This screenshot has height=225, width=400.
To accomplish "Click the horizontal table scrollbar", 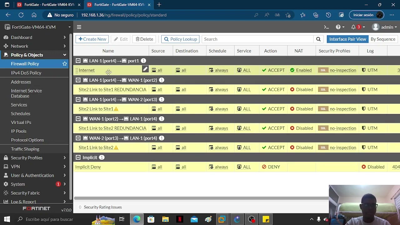I will tap(201, 198).
